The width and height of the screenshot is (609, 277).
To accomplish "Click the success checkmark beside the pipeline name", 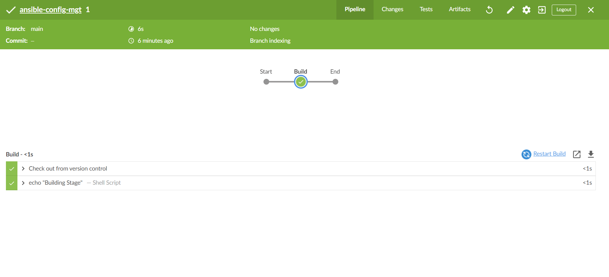I will click(x=11, y=10).
